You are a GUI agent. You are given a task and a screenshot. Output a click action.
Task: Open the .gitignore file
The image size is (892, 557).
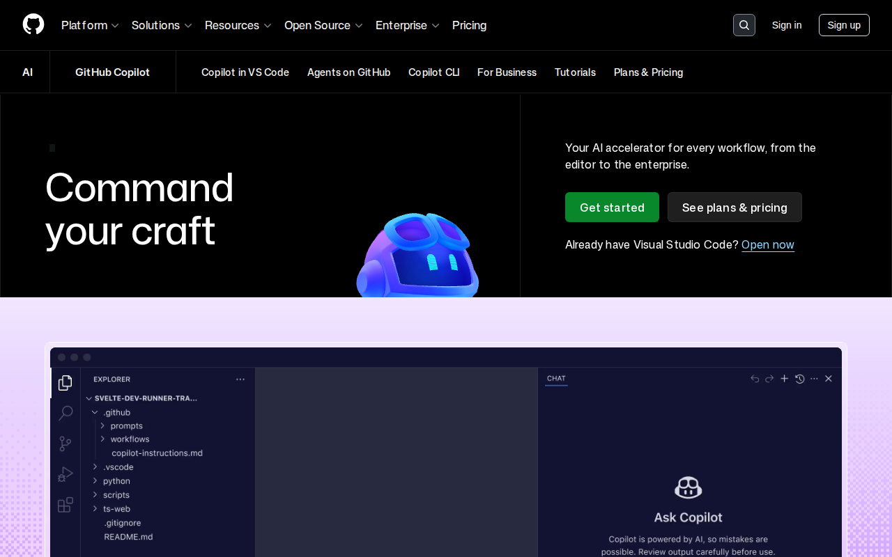pos(123,522)
